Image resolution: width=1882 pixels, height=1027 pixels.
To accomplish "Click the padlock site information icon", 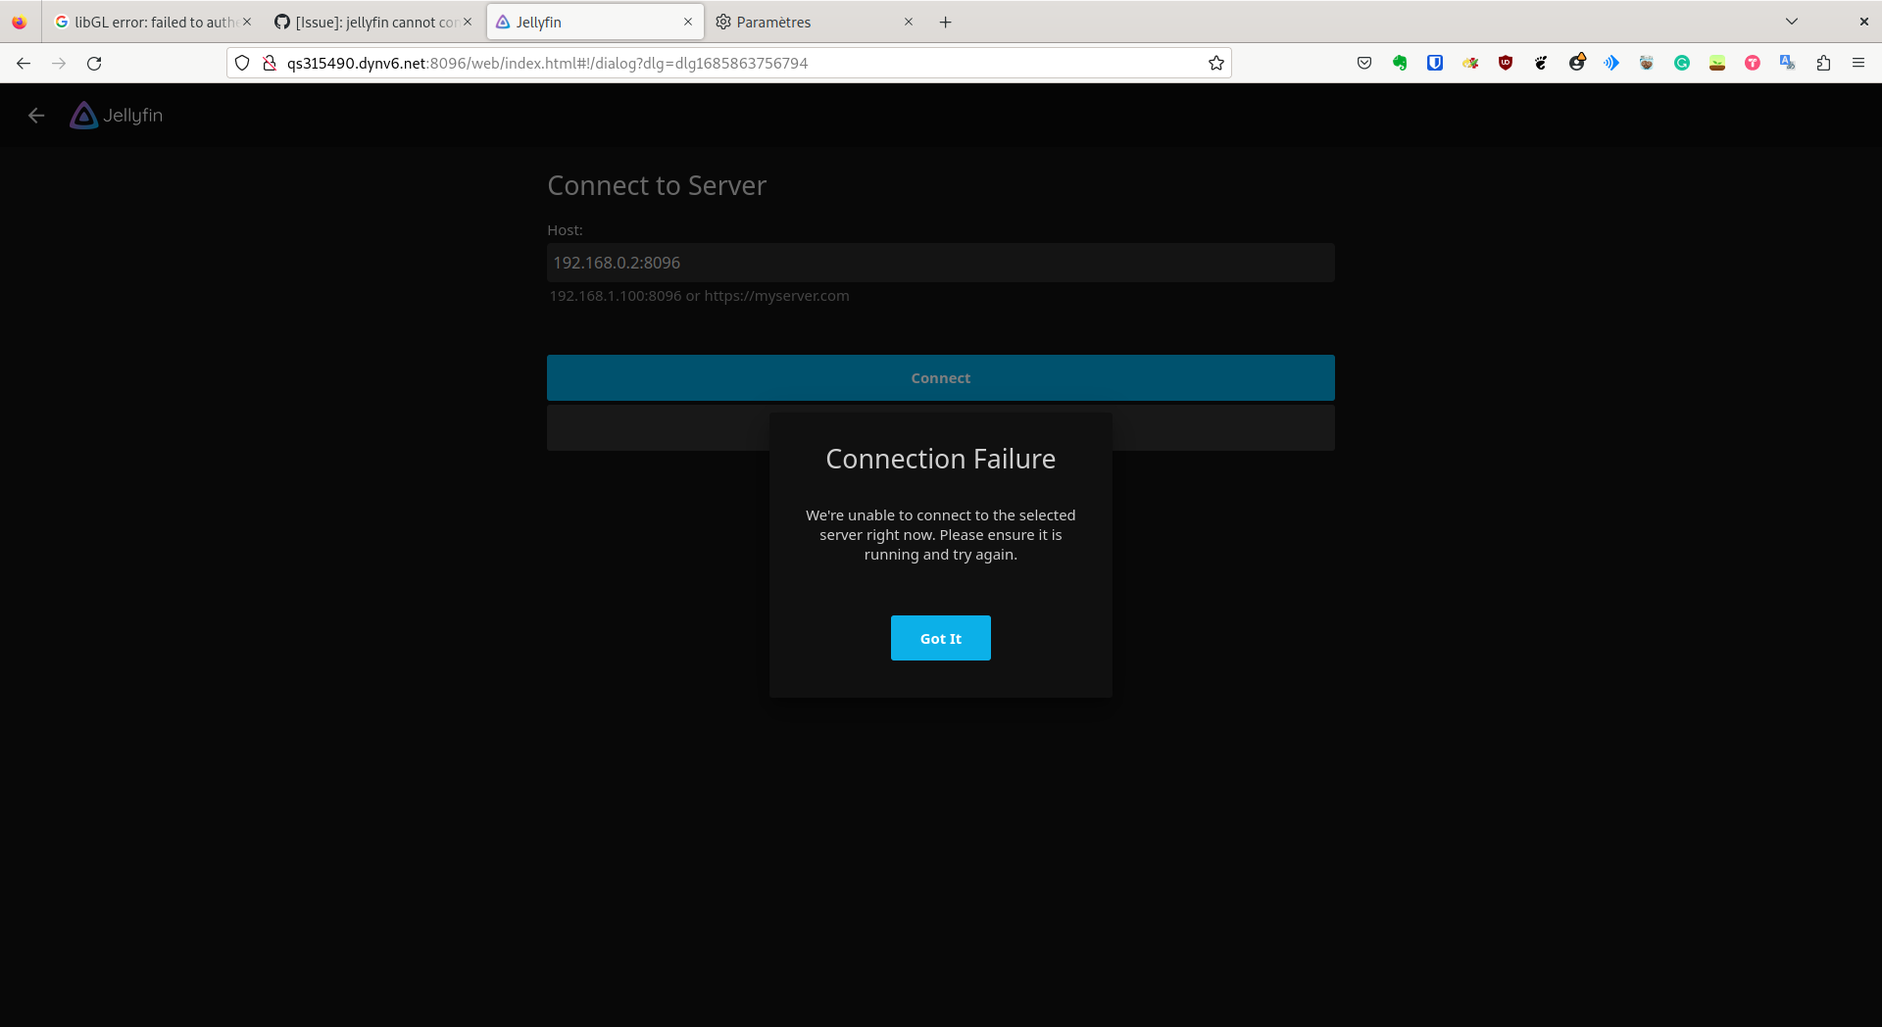I will pos(269,63).
